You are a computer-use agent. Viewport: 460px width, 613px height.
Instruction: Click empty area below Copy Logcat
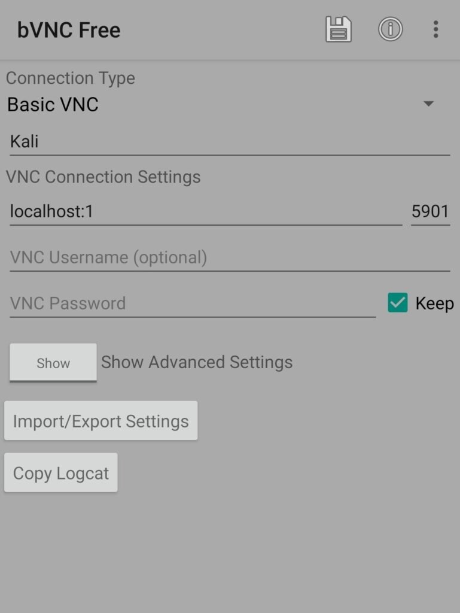click(x=230, y=551)
